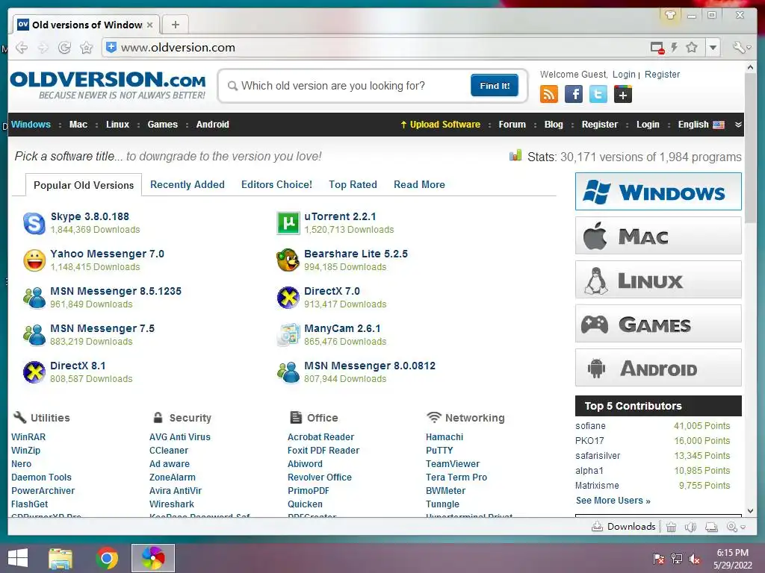Click the ManyCam 2.6.1 icon

288,335
